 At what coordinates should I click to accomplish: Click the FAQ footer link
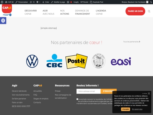[x=35, y=95]
